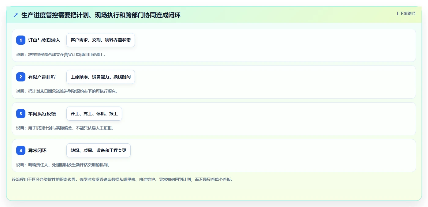The width and height of the screenshot is (428, 207).
Task: Select step badge 4 for 异常闭环
Action: [x=21, y=150]
